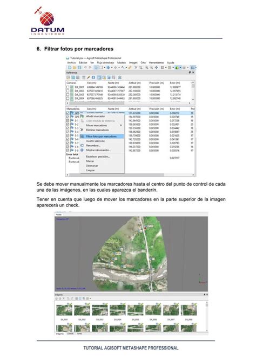Image resolution: width=256 pixels, height=363 pixels.
Task: Toggle checkbox for camera DJI_0003
Action: click(68, 95)
